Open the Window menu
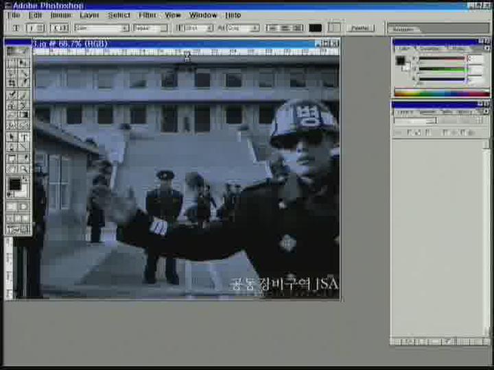 (203, 15)
